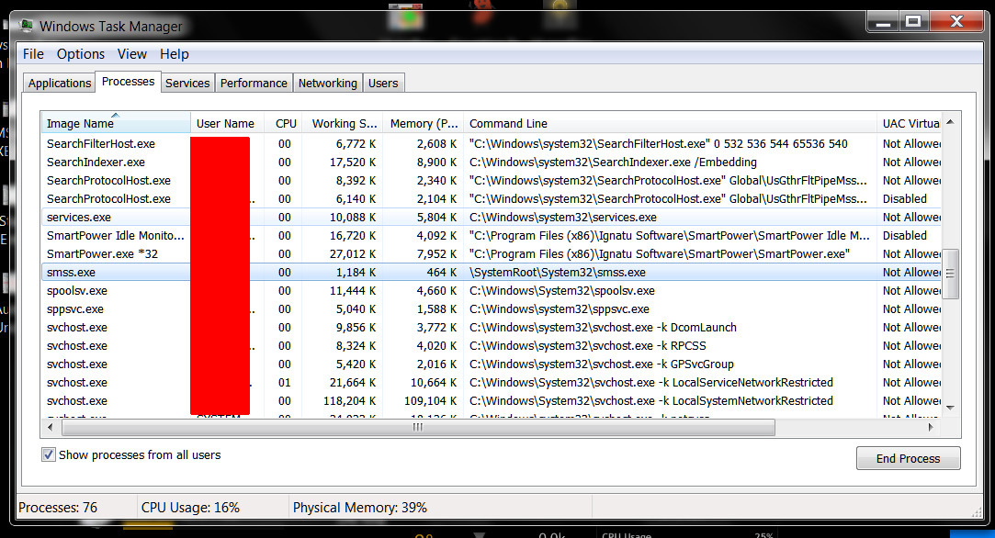This screenshot has width=995, height=538.
Task: Click SearchIndexer.exe /Embedding command line cell
Action: point(613,163)
